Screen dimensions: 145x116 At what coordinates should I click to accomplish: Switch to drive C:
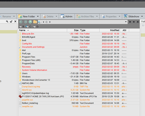coord(29,27)
